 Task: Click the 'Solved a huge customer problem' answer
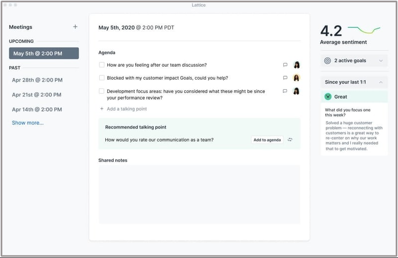pos(354,135)
